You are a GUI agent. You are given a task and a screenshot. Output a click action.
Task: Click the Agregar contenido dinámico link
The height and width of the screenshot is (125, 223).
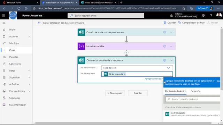153,79
